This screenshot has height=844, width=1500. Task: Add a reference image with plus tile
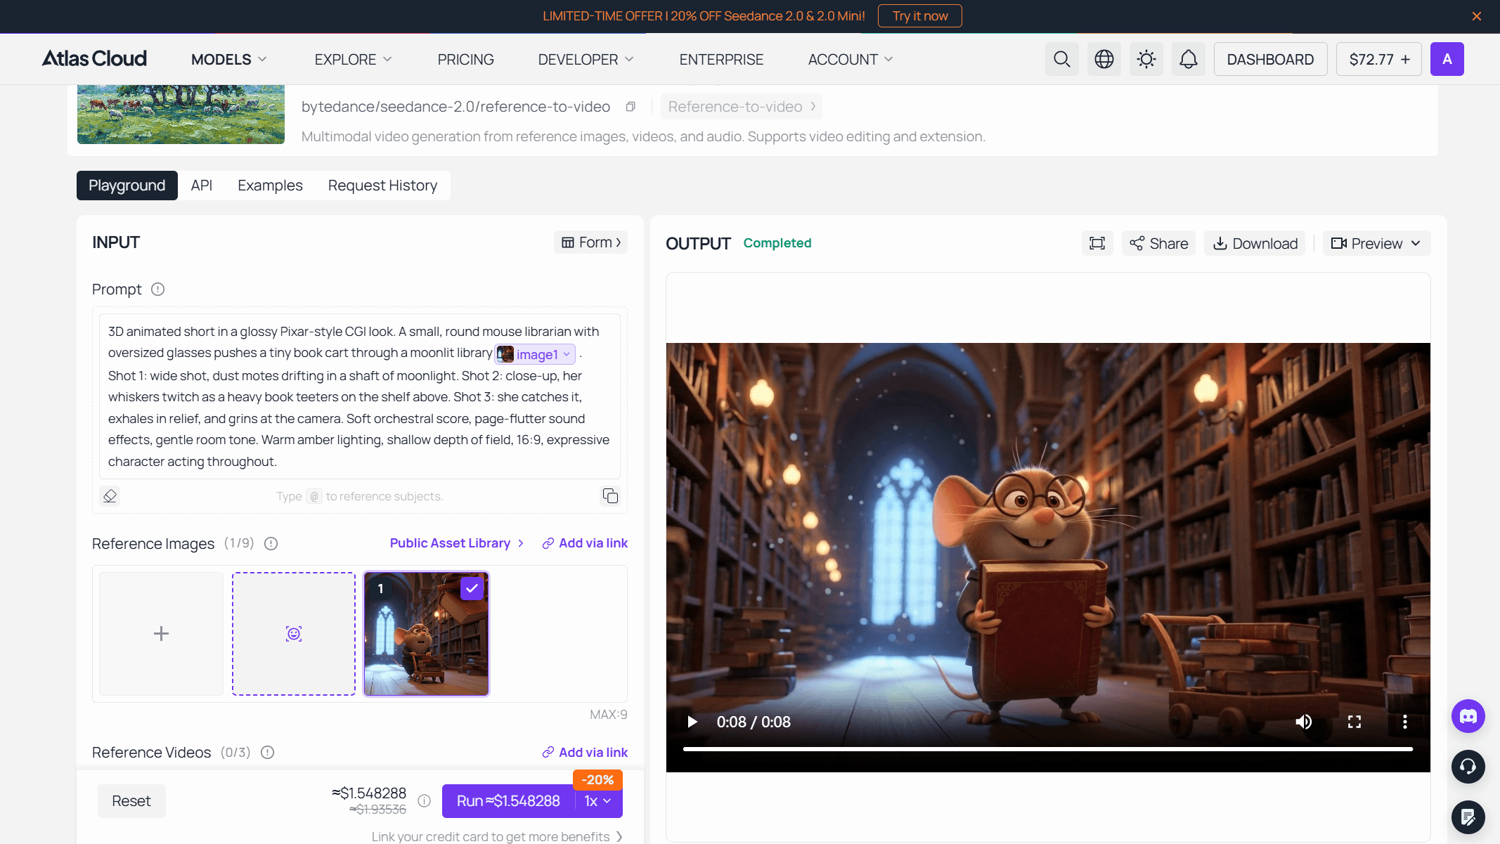coord(161,634)
